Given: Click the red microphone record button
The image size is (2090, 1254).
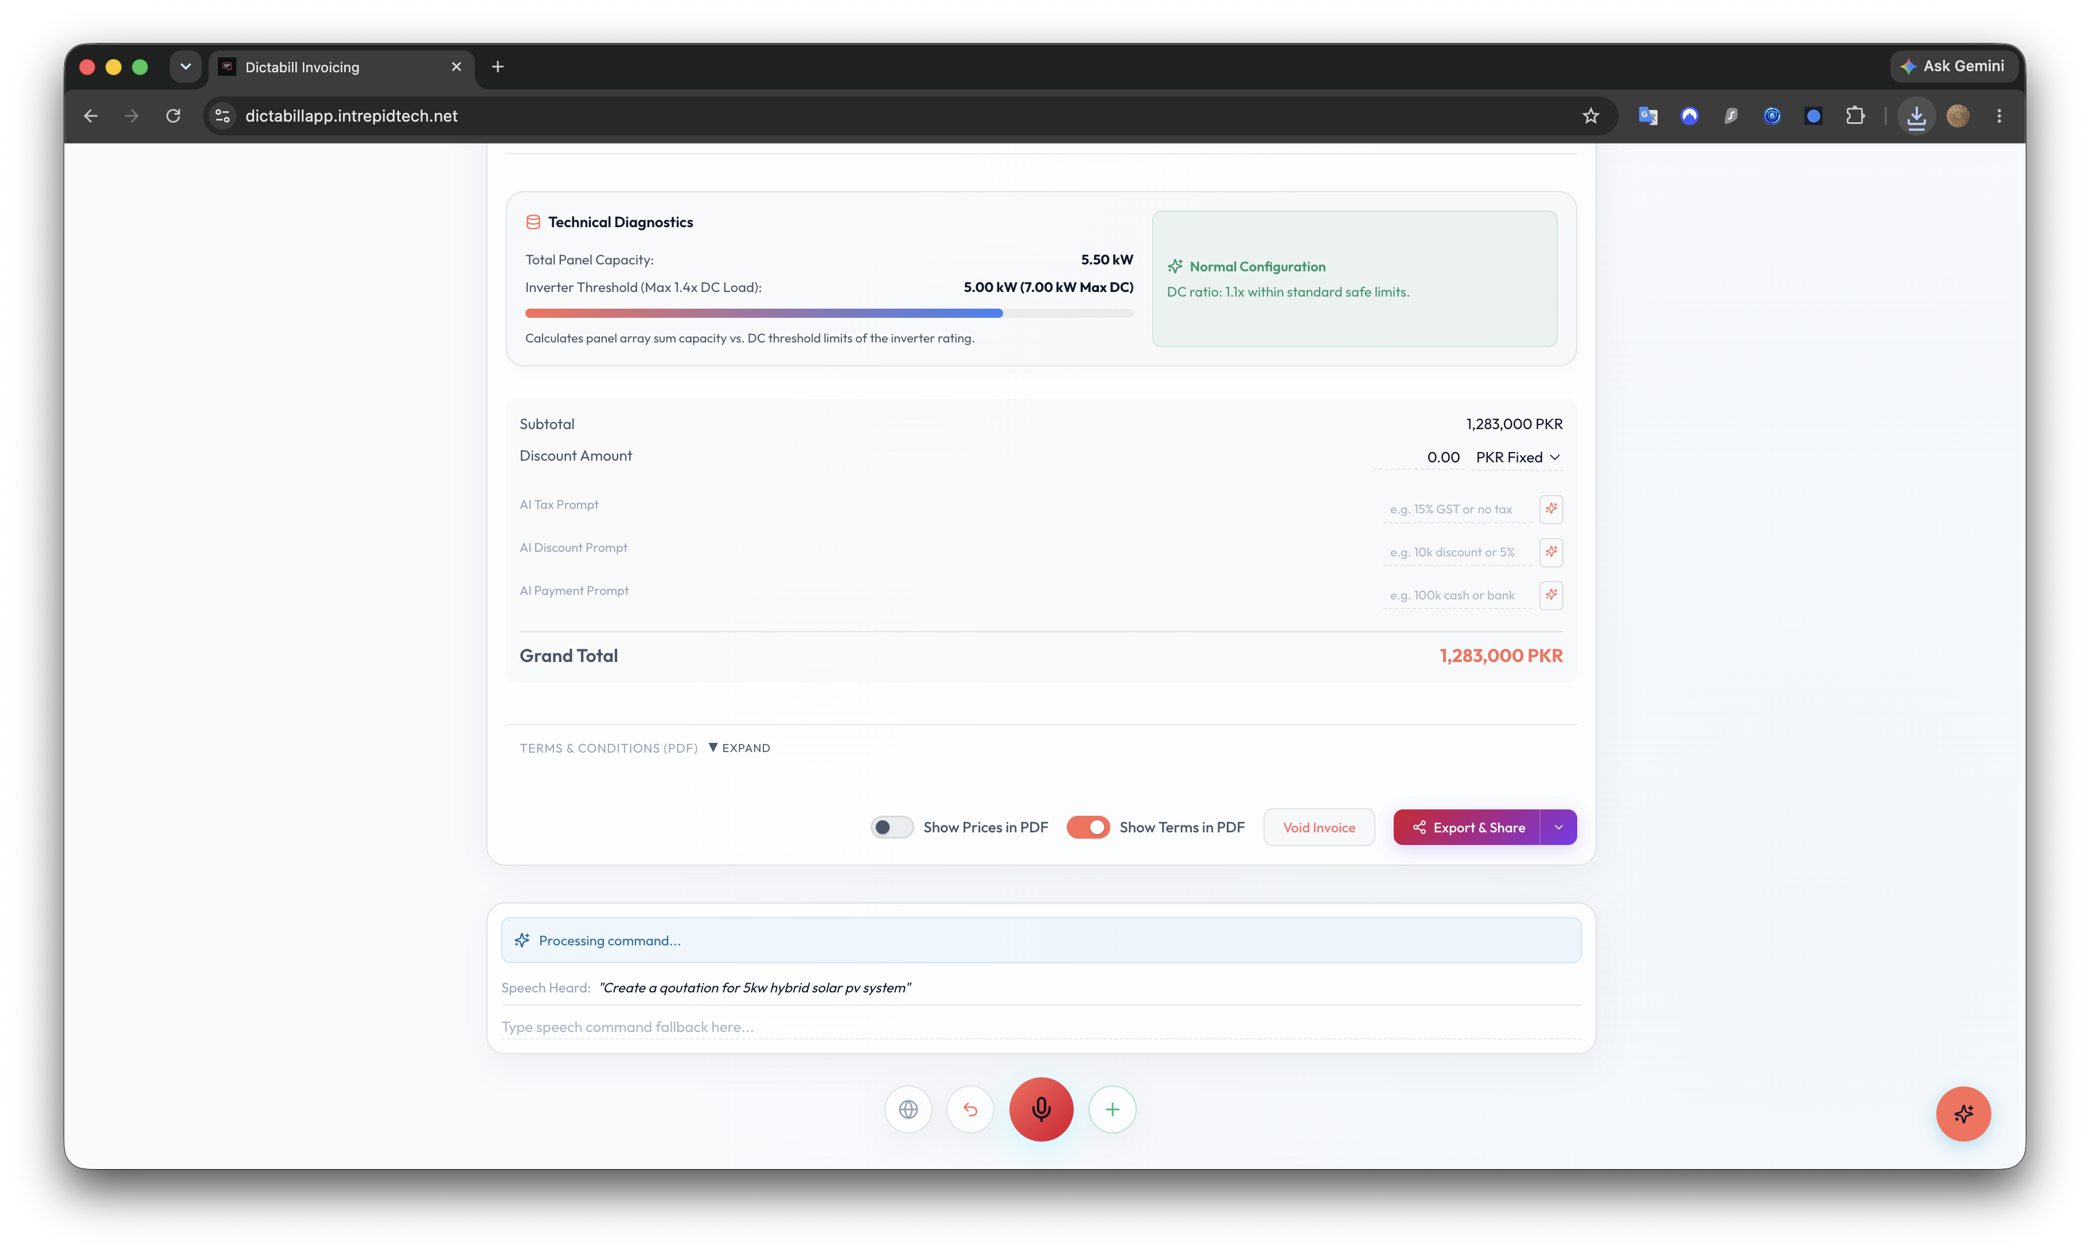Looking at the screenshot, I should (x=1041, y=1109).
